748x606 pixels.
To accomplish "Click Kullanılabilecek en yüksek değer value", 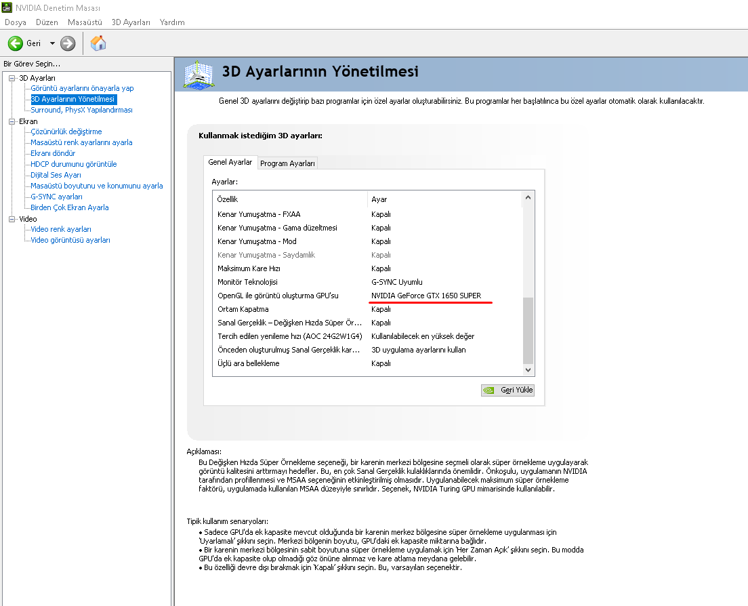I will tap(423, 336).
